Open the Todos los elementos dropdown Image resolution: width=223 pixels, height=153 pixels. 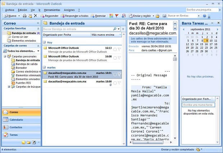click(x=38, y=51)
